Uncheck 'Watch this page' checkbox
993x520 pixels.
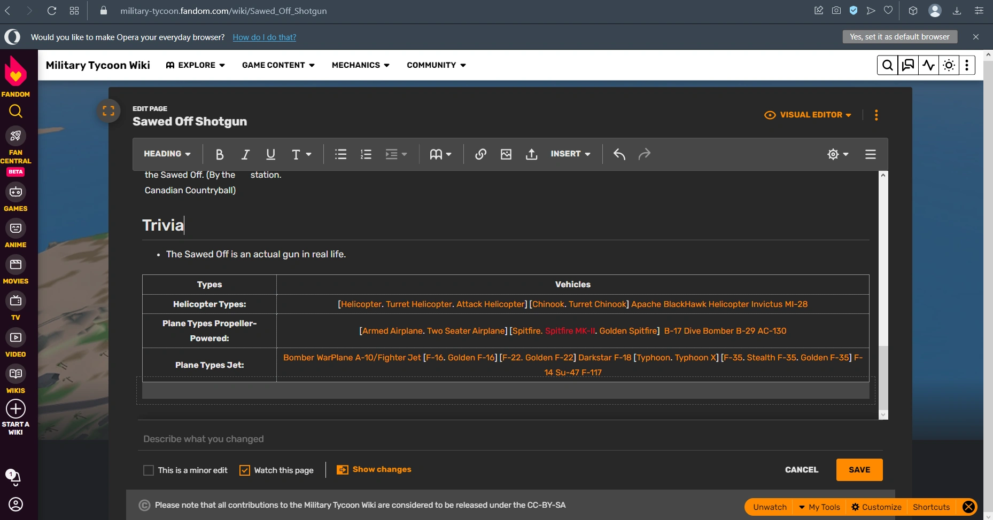[x=245, y=470]
